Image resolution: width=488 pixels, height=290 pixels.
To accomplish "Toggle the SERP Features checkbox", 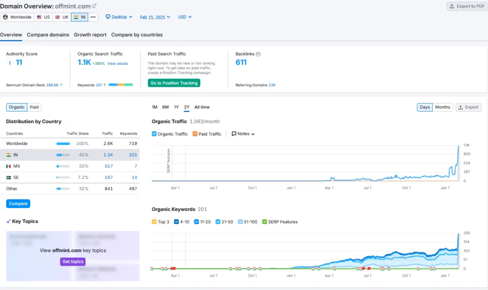I will (x=264, y=222).
